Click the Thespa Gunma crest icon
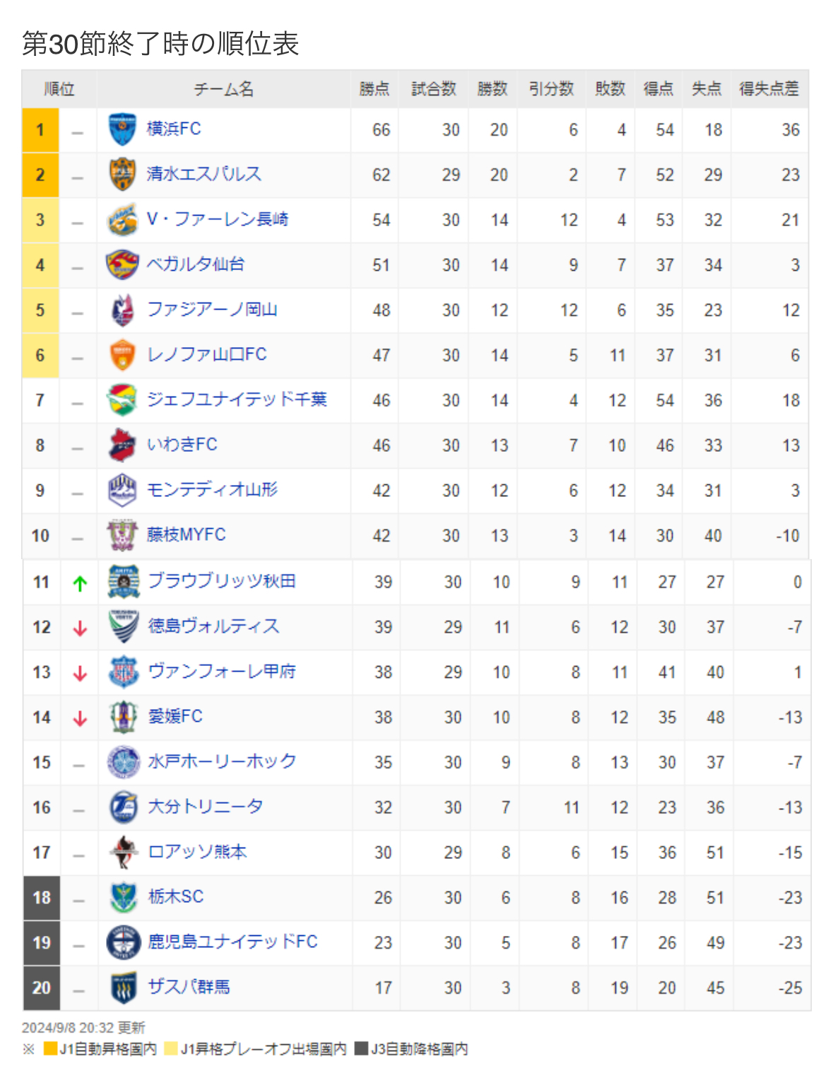833x1071 pixels. (124, 988)
